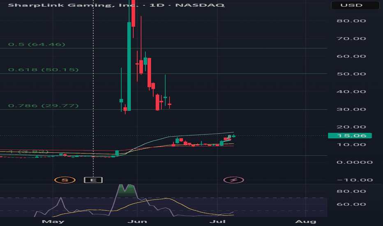Click the RSI pane 60.00 axis label
The image size is (383, 226).
point(351,204)
